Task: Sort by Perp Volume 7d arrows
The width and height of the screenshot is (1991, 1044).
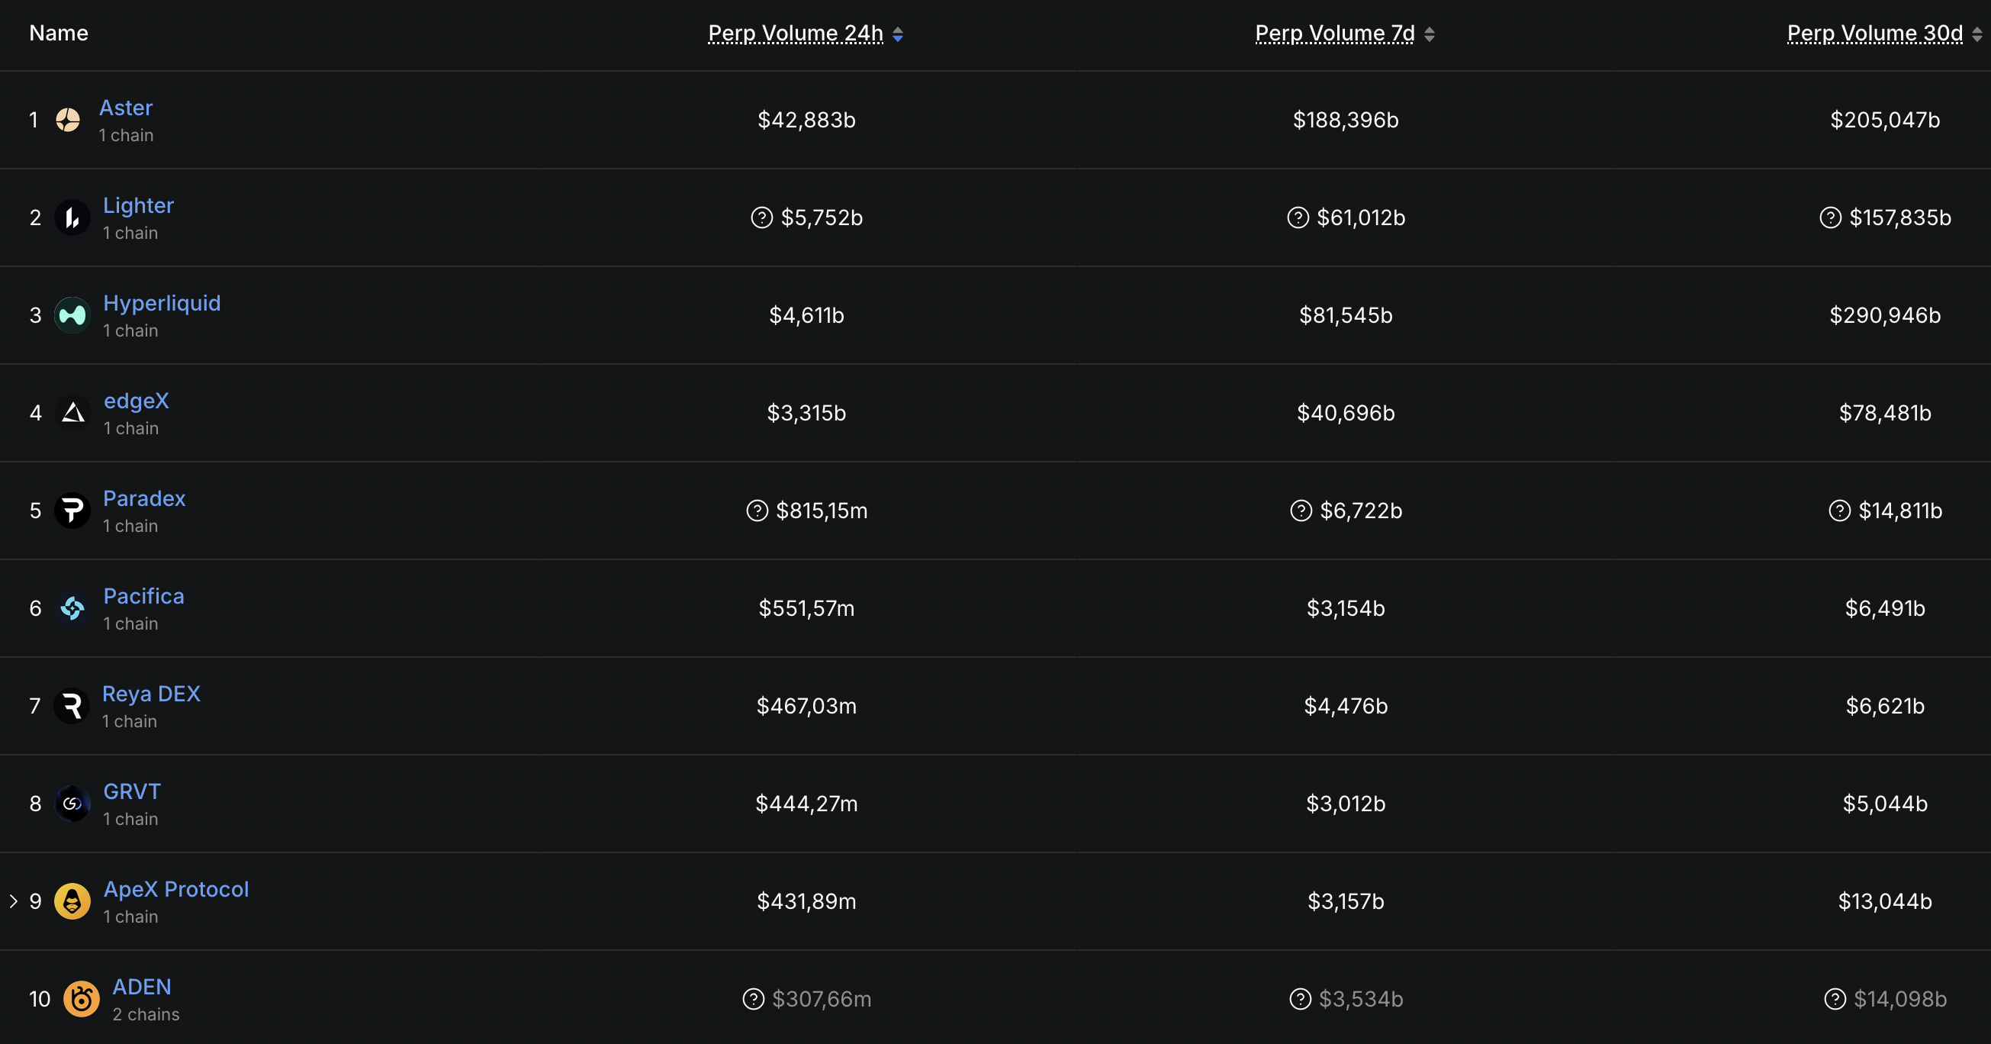Action: [1429, 34]
